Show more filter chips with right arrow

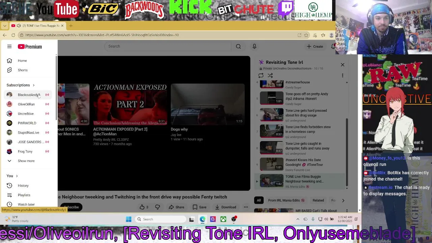click(x=343, y=200)
